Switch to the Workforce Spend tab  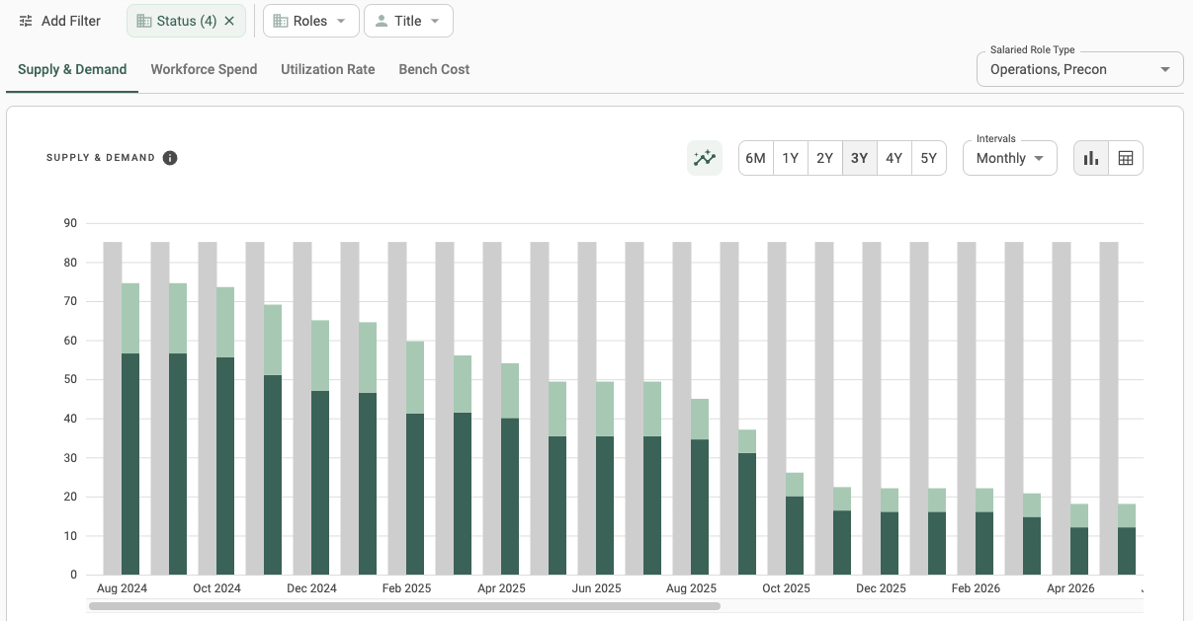204,69
